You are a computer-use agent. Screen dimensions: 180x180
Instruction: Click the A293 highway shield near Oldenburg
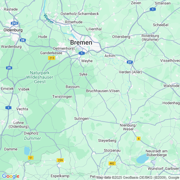coord(14,23)
